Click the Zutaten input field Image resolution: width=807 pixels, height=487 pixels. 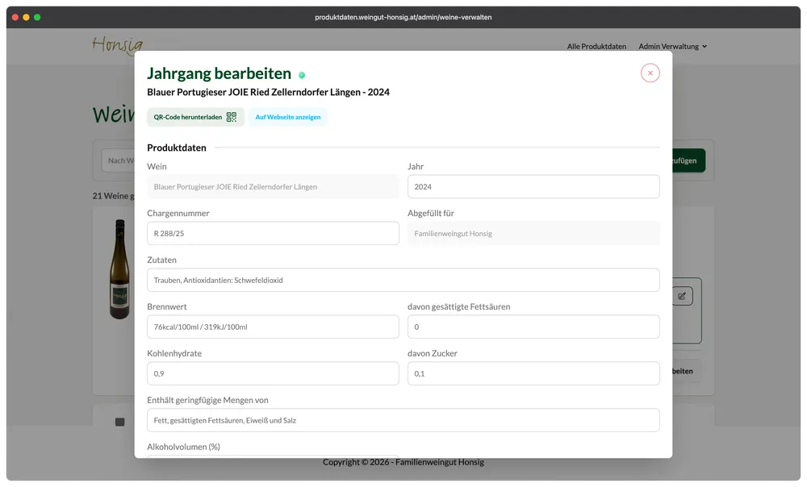[403, 281]
